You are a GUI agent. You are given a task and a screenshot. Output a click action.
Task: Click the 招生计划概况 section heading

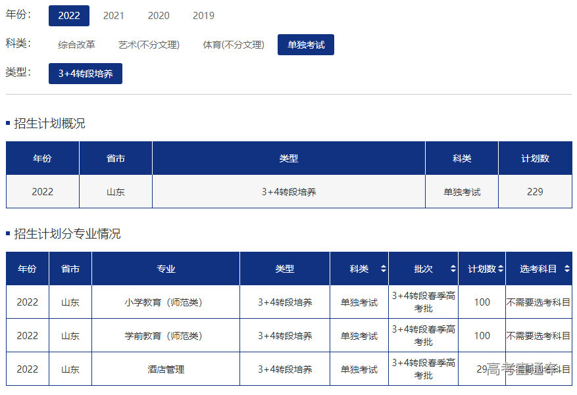click(49, 124)
